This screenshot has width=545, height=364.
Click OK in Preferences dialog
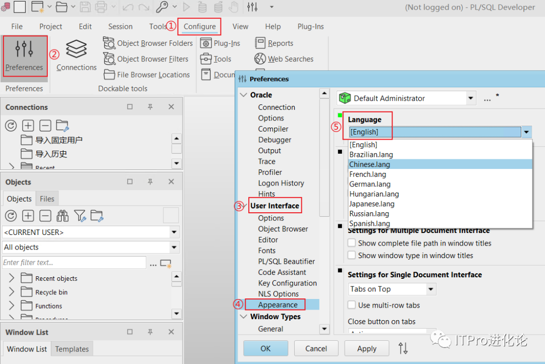[265, 348]
